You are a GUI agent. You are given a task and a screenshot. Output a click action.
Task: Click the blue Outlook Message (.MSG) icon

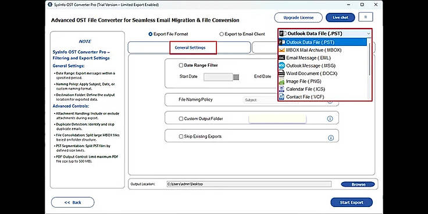[x=281, y=66]
